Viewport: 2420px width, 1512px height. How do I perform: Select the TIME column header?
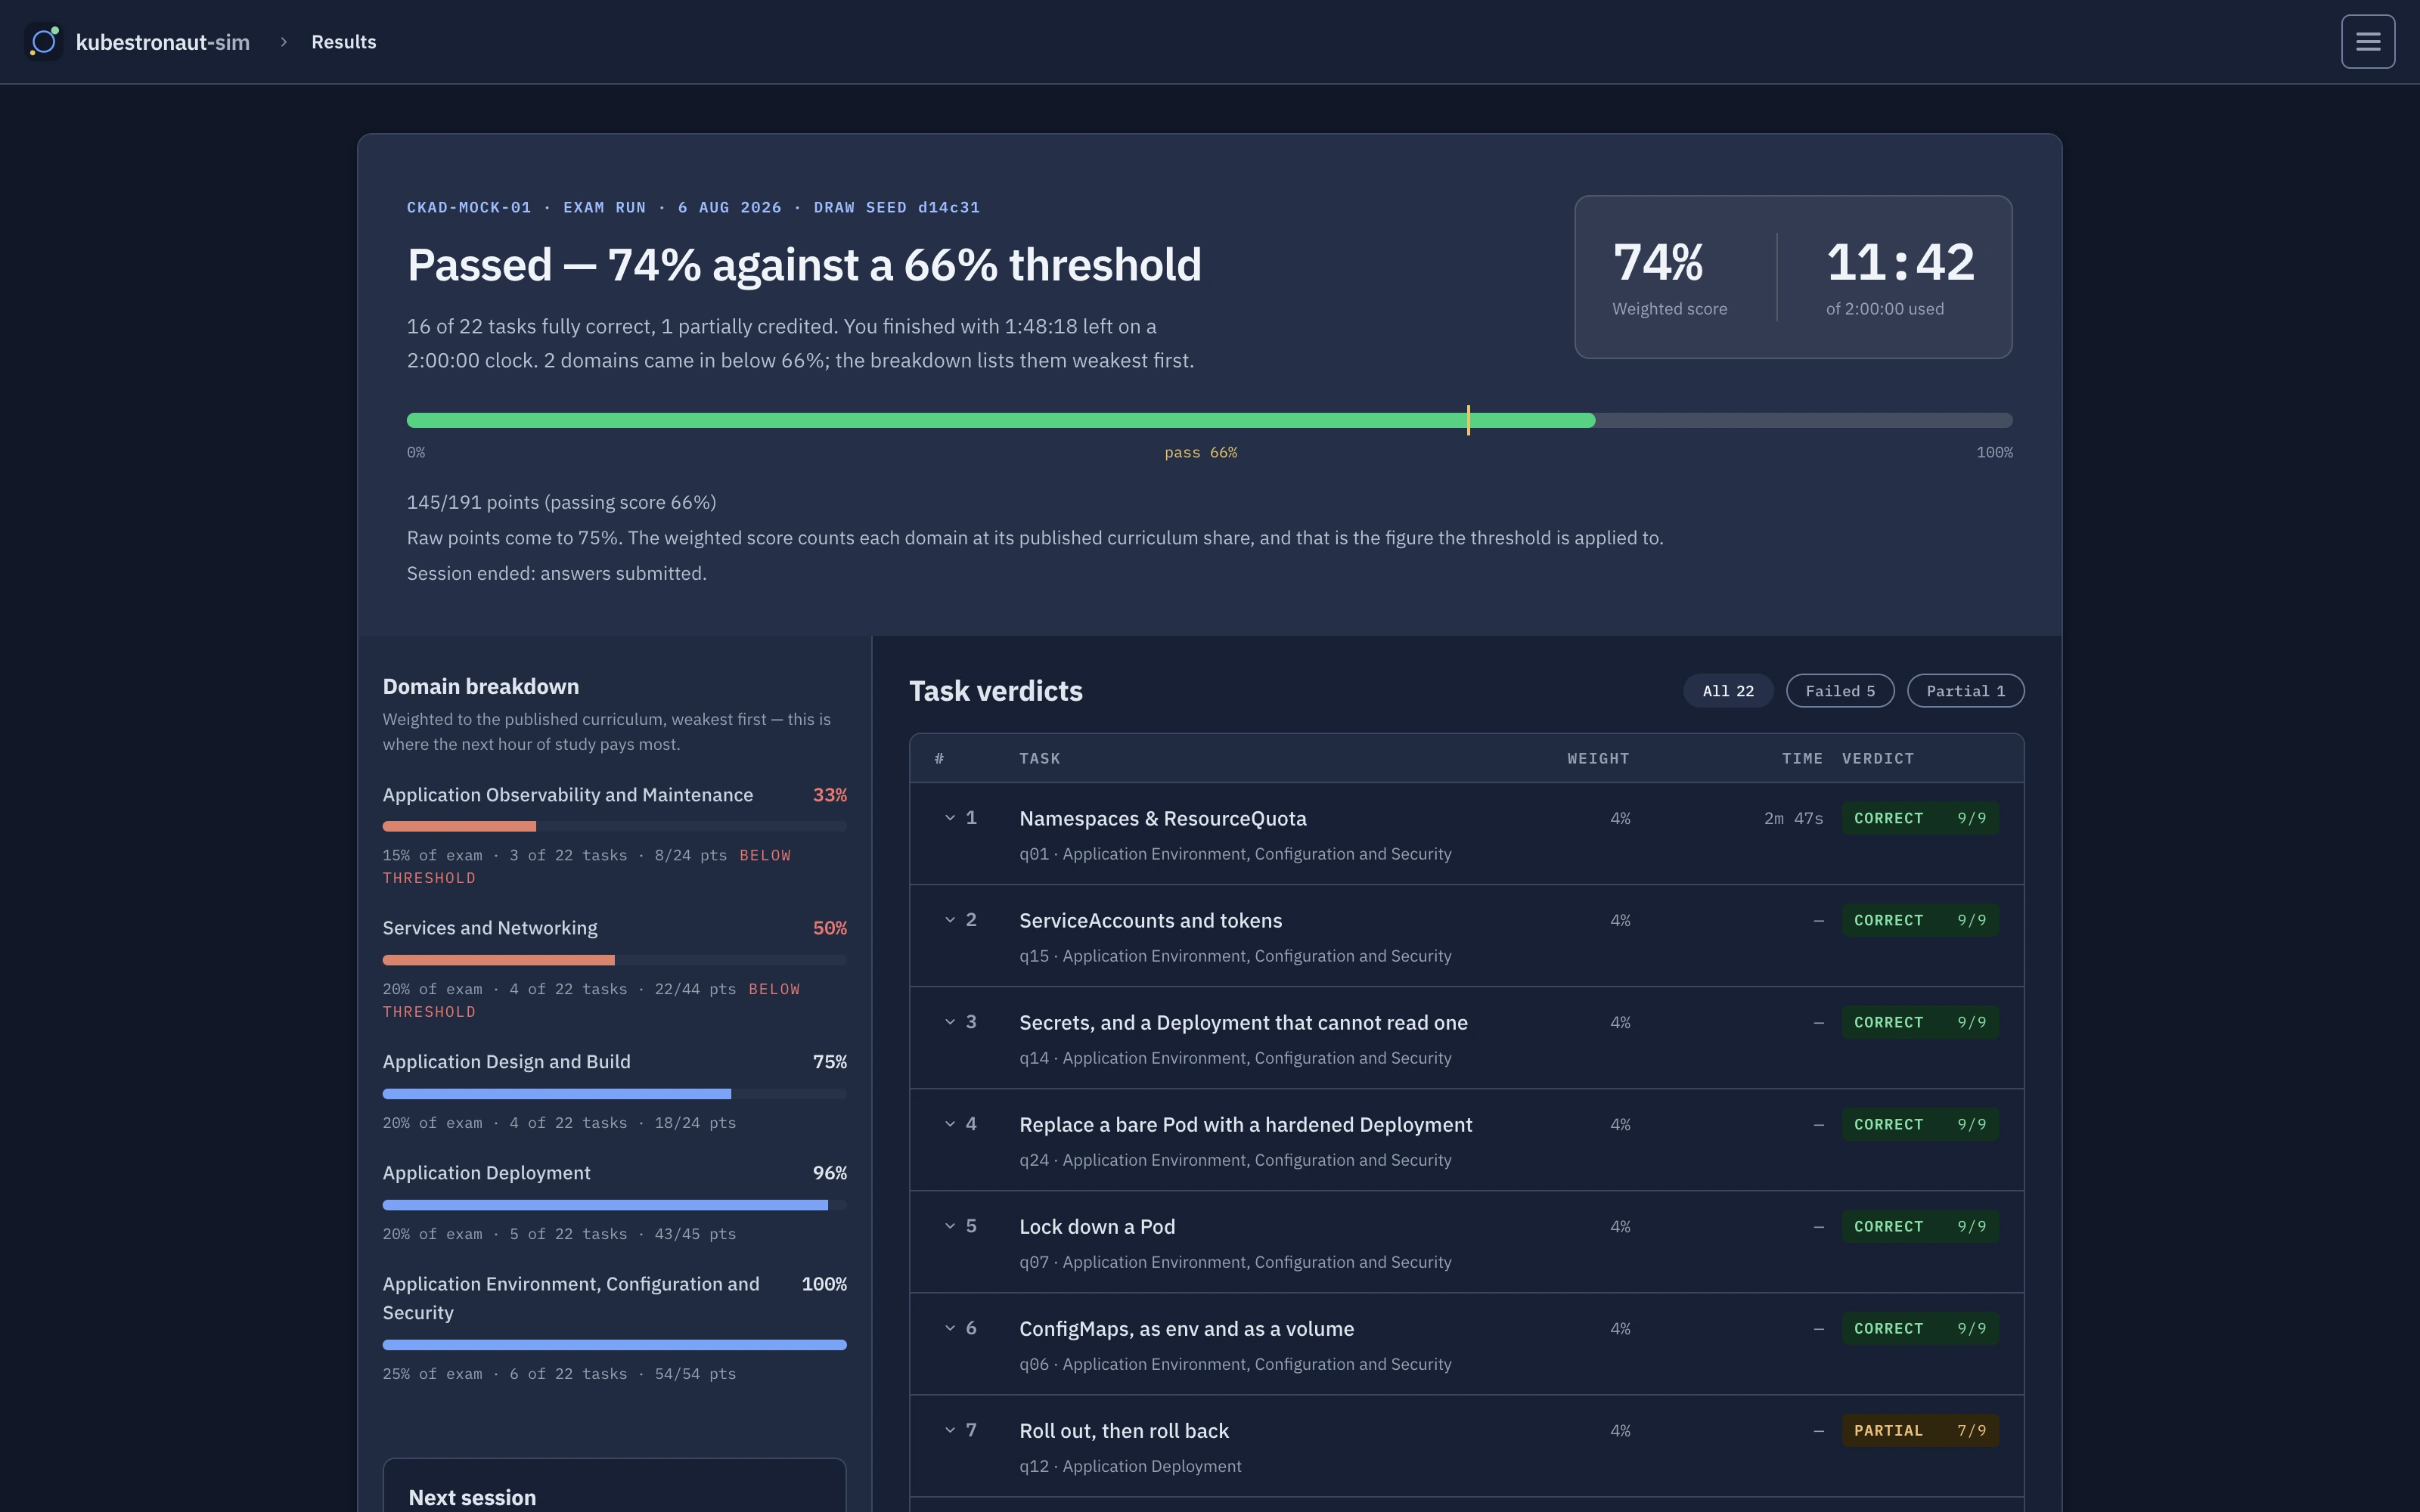tap(1802, 758)
